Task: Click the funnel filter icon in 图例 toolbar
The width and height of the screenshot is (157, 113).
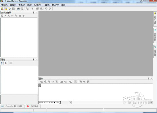Action: [x=57, y=82]
